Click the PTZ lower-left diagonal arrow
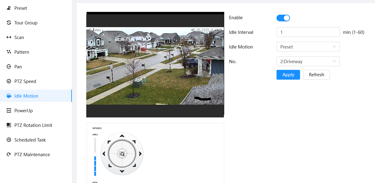This screenshot has width=375, height=183. pos(110,165)
